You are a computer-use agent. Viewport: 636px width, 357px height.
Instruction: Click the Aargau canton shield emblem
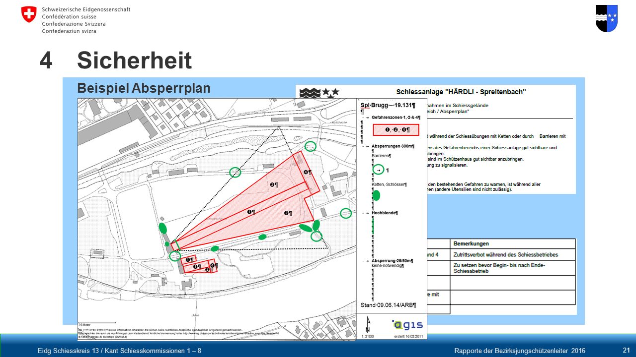tap(606, 18)
